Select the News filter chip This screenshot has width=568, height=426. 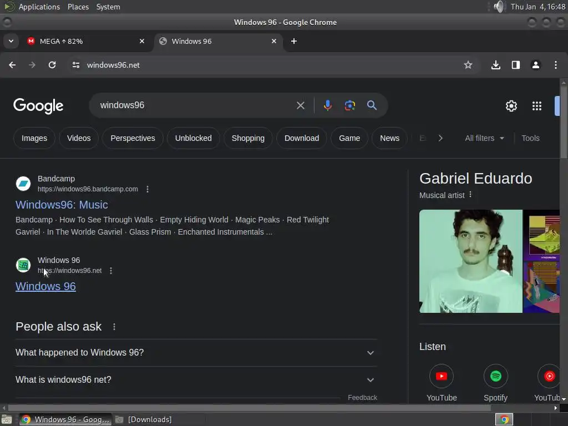[390, 138]
